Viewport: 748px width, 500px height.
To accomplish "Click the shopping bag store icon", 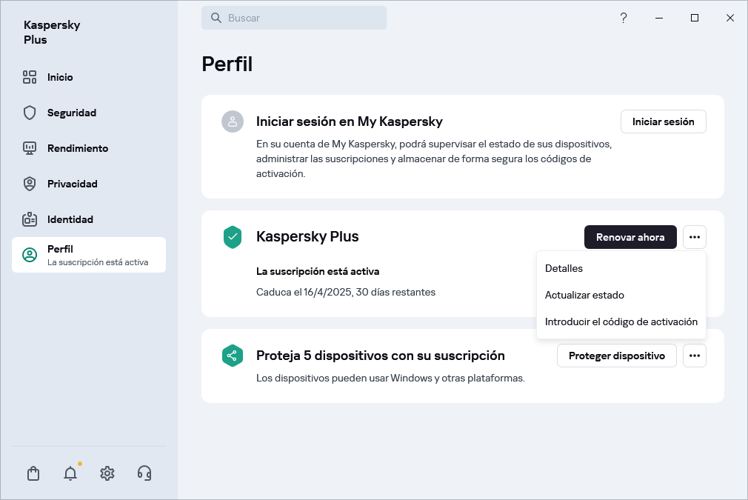I will 33,473.
